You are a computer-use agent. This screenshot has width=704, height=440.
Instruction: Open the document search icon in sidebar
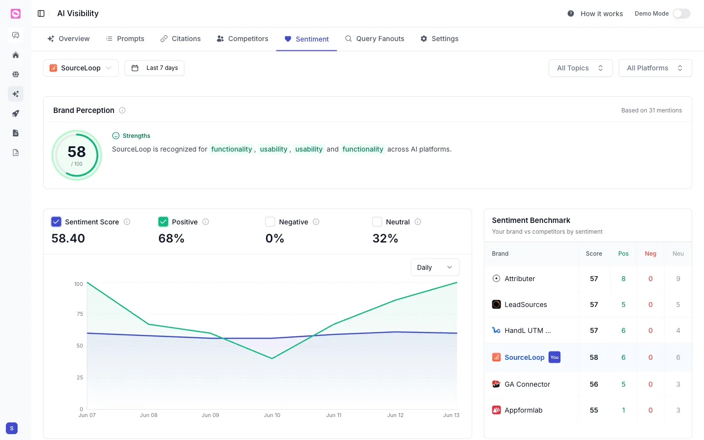coord(16,133)
